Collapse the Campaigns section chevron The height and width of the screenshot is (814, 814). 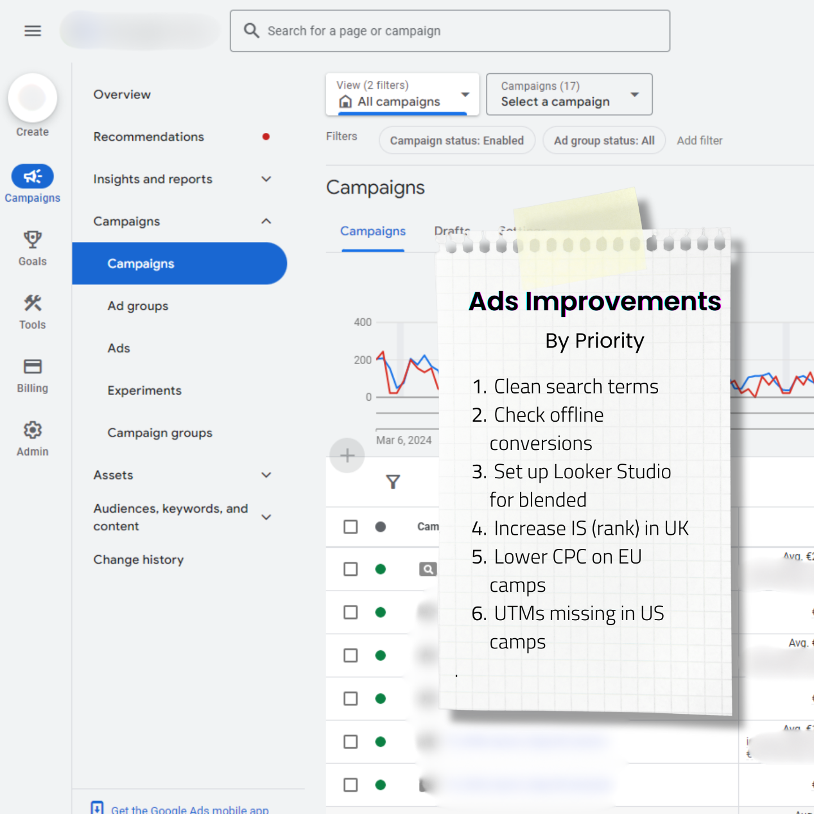266,222
